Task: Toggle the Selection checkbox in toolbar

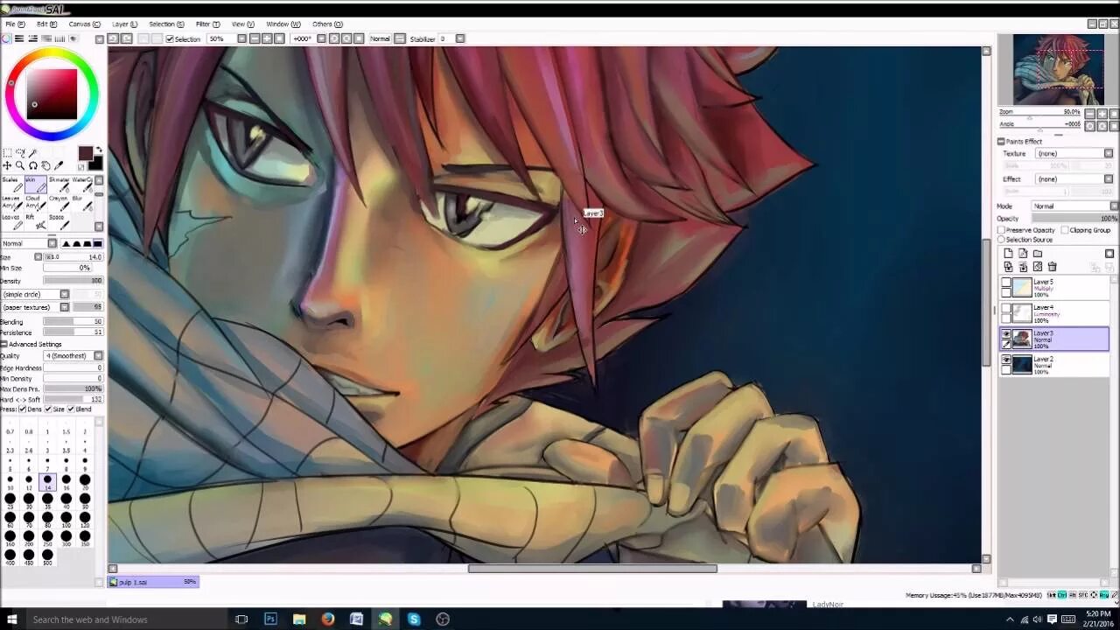Action: [x=170, y=38]
